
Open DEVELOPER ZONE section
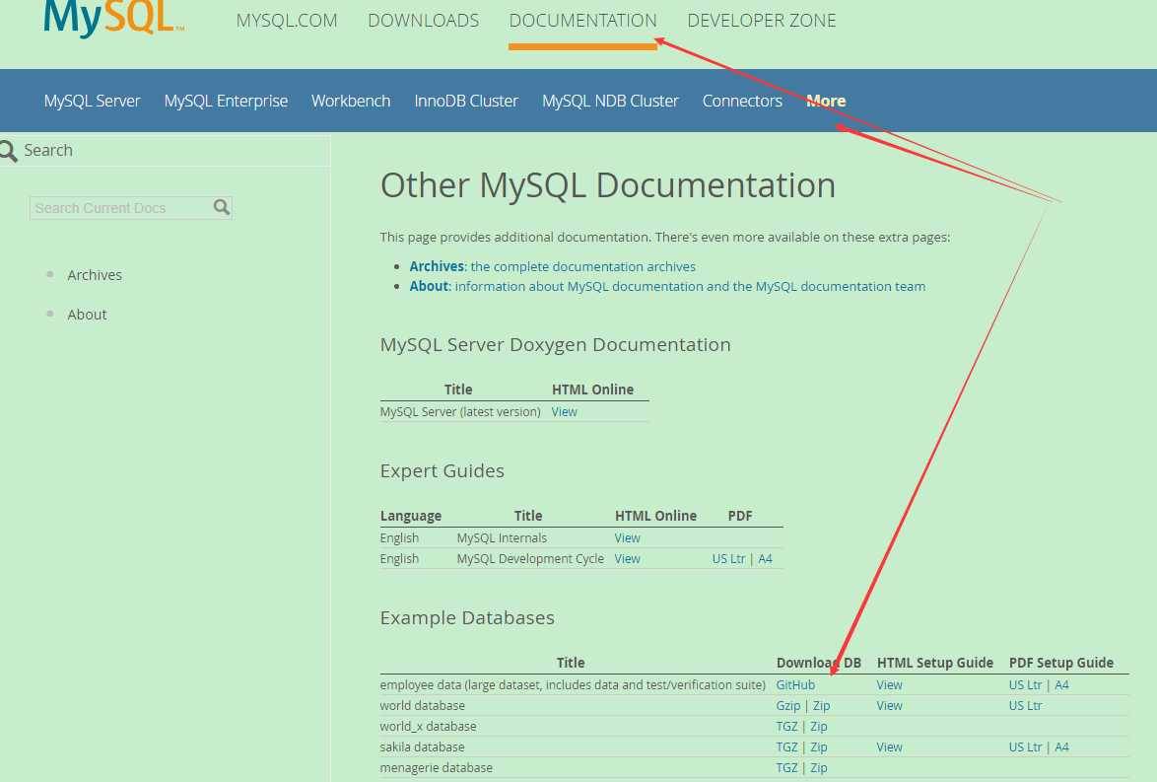coord(762,21)
